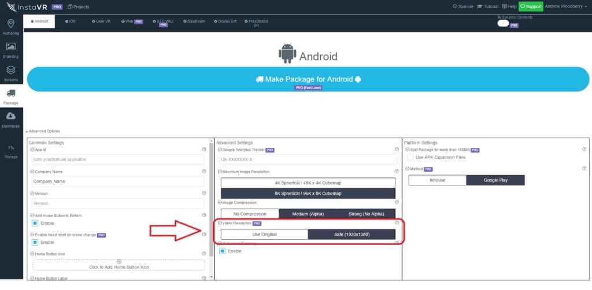
Task: Open the Download cloud icon in sidebar
Action: 11,116
